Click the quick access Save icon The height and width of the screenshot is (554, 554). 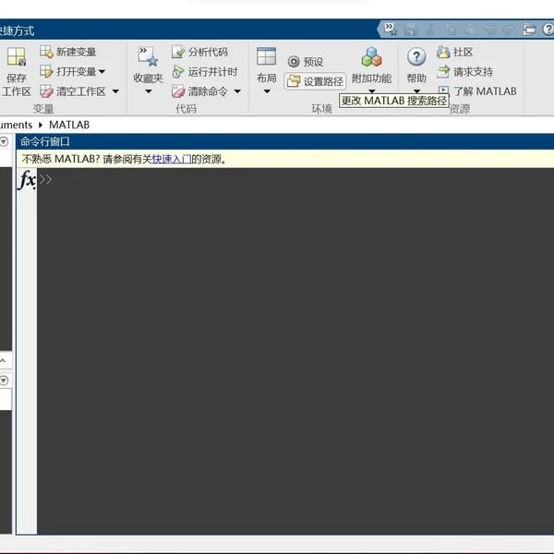410,30
